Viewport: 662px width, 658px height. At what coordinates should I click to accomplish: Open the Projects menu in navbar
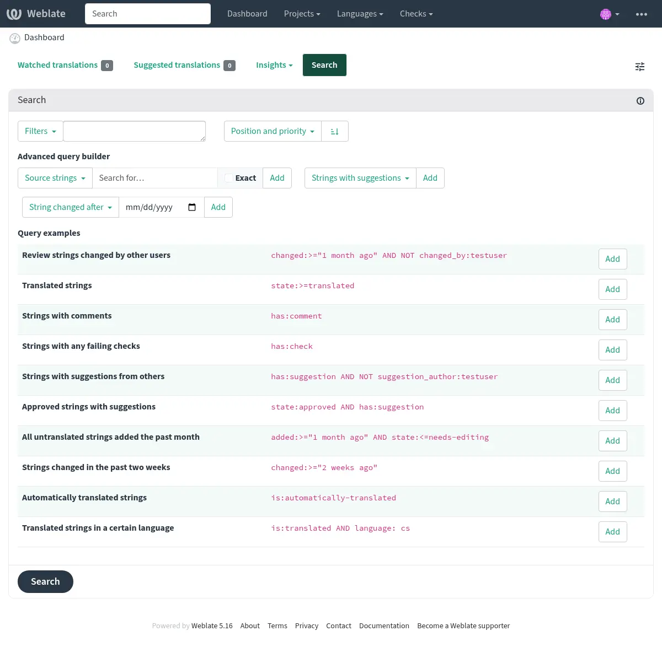(x=302, y=14)
